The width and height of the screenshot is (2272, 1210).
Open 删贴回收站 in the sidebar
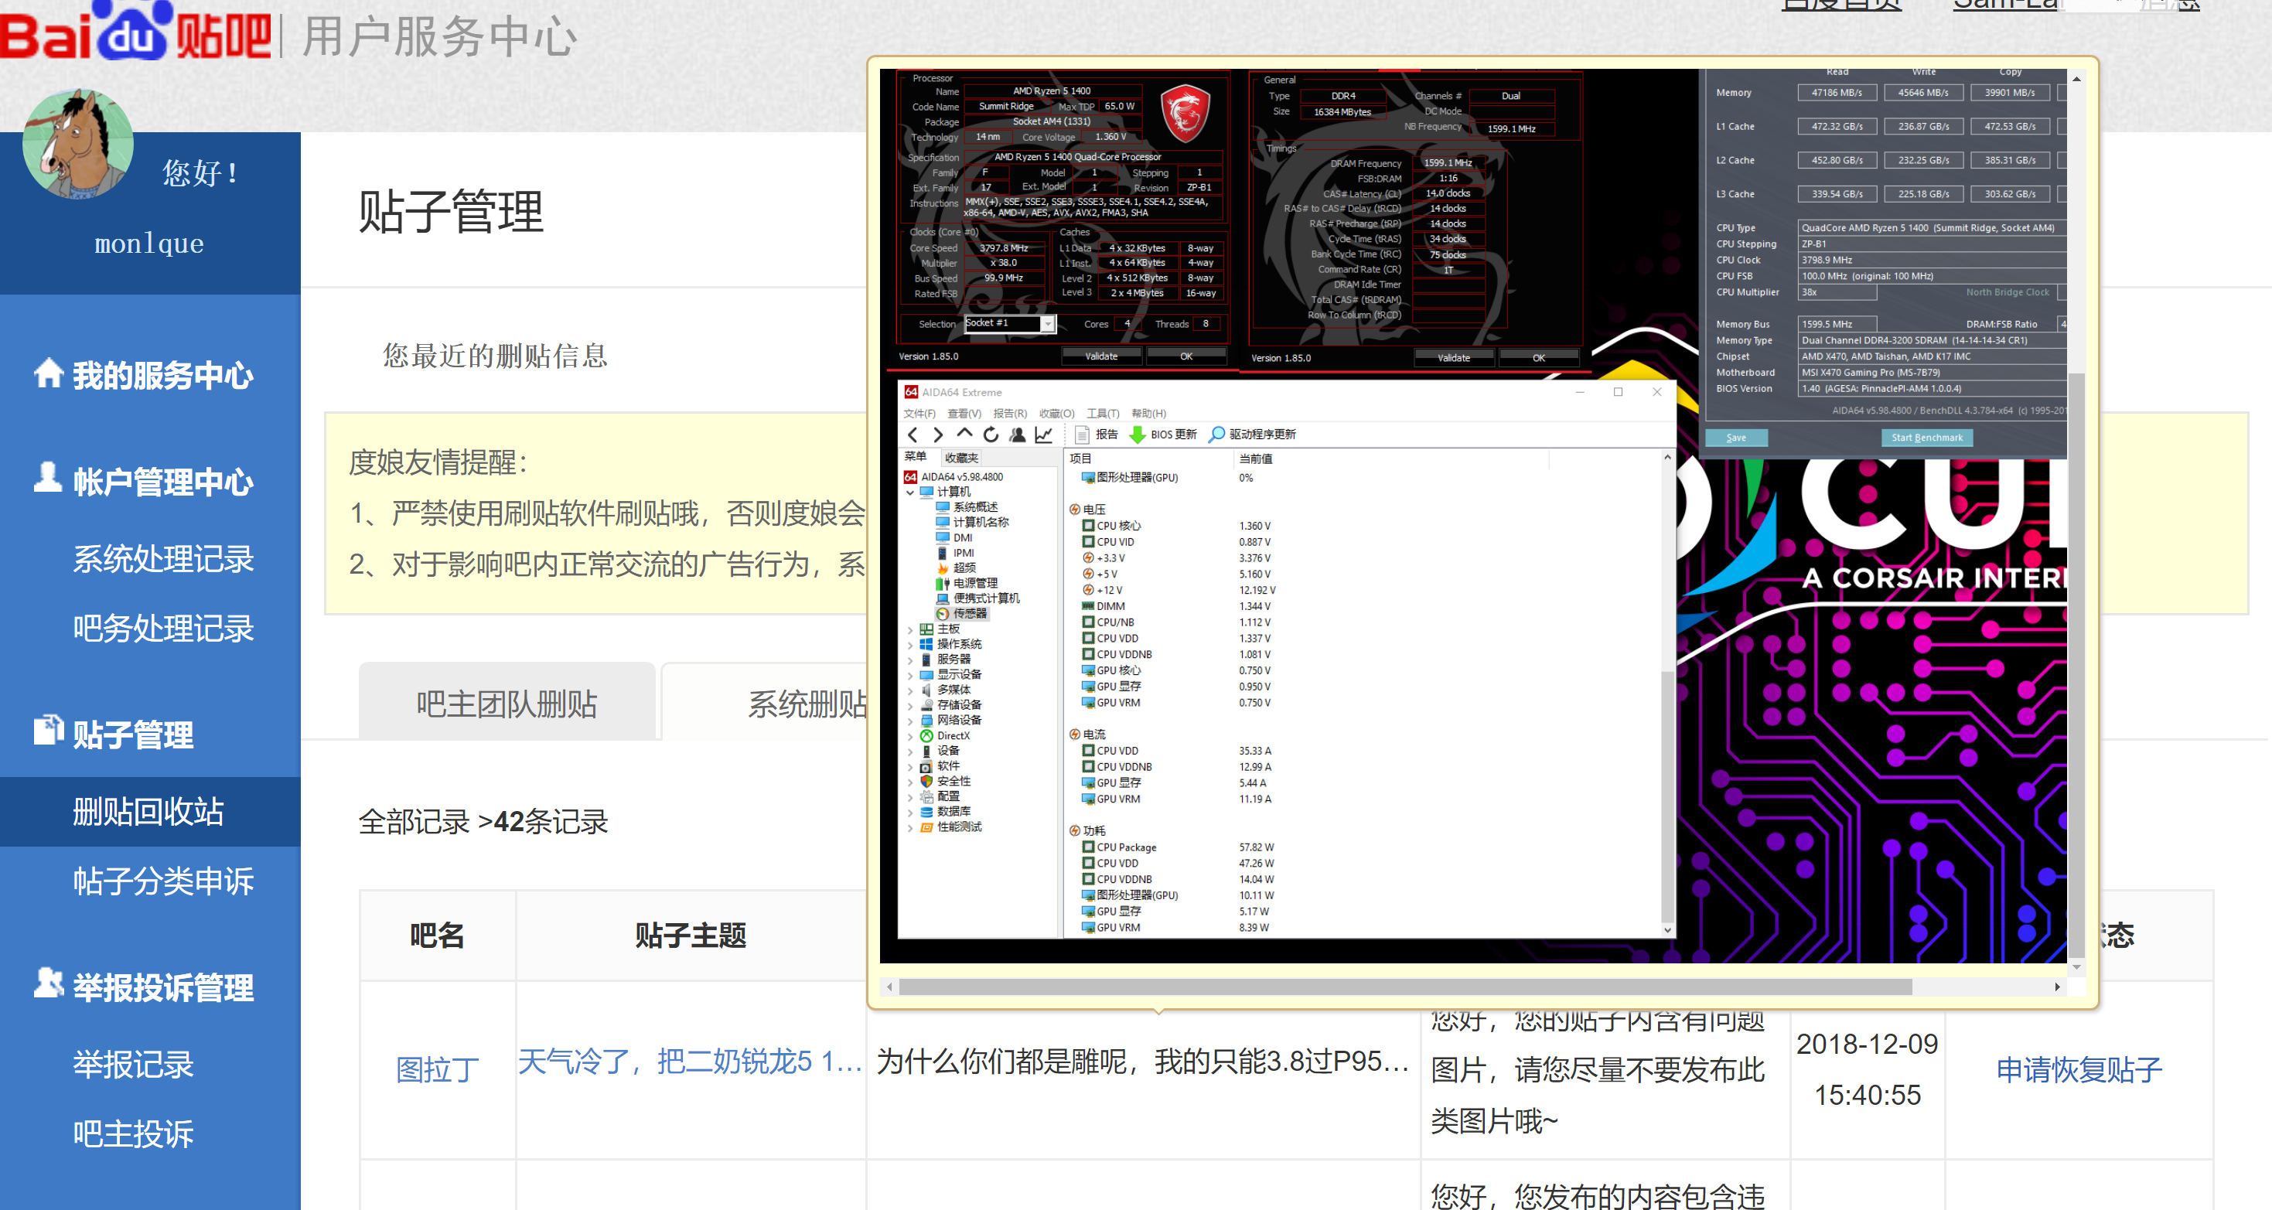(148, 810)
